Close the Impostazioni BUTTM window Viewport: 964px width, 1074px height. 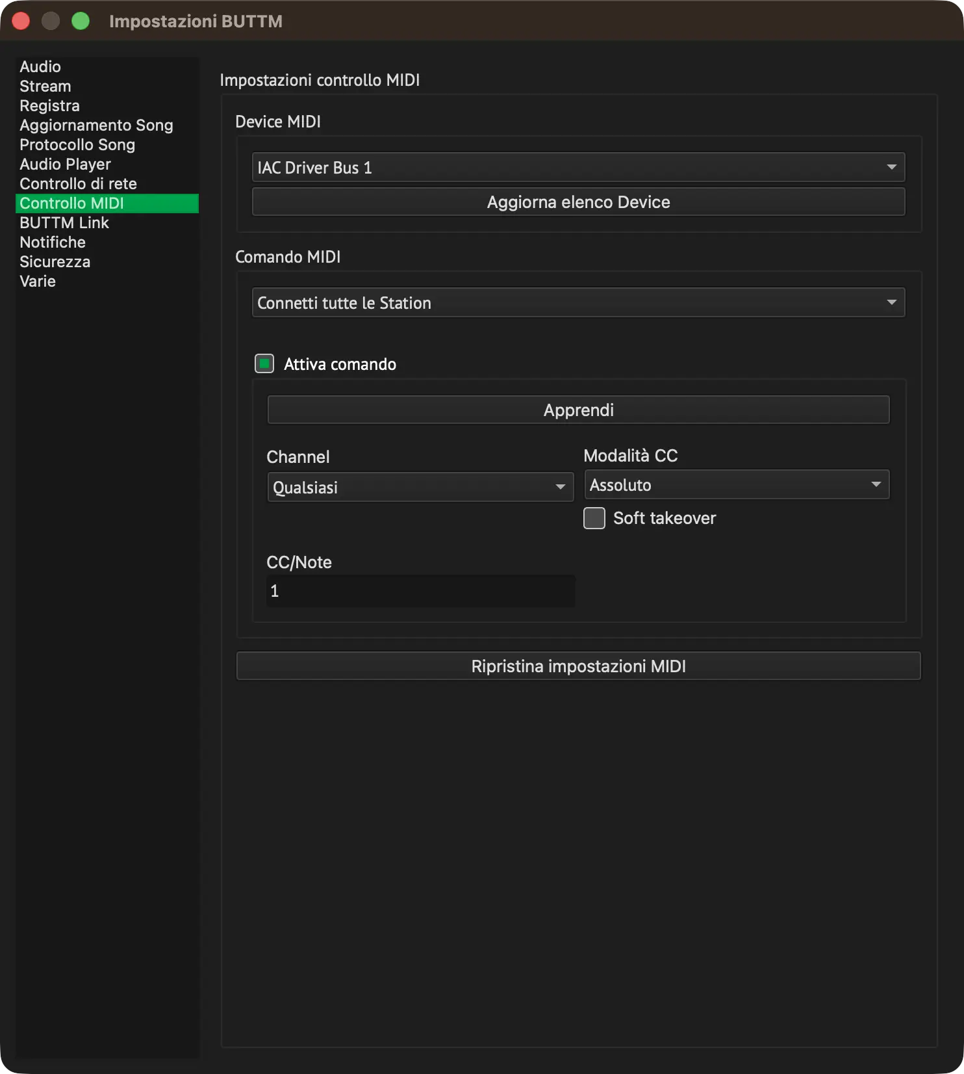coord(21,21)
